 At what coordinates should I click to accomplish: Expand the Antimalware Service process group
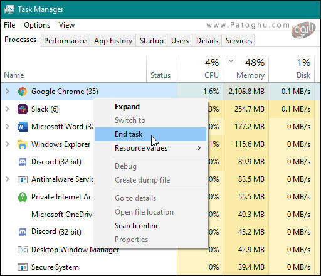(8, 179)
